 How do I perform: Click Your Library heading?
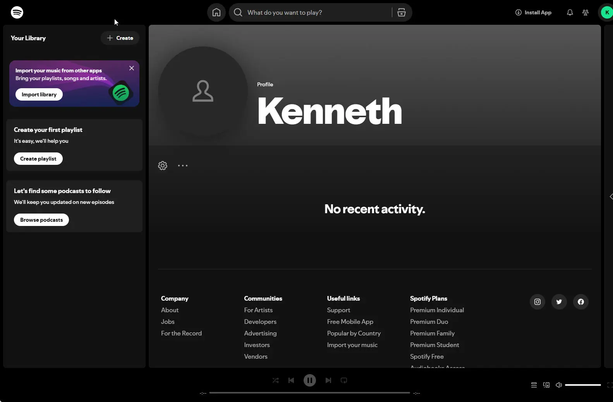(x=28, y=38)
